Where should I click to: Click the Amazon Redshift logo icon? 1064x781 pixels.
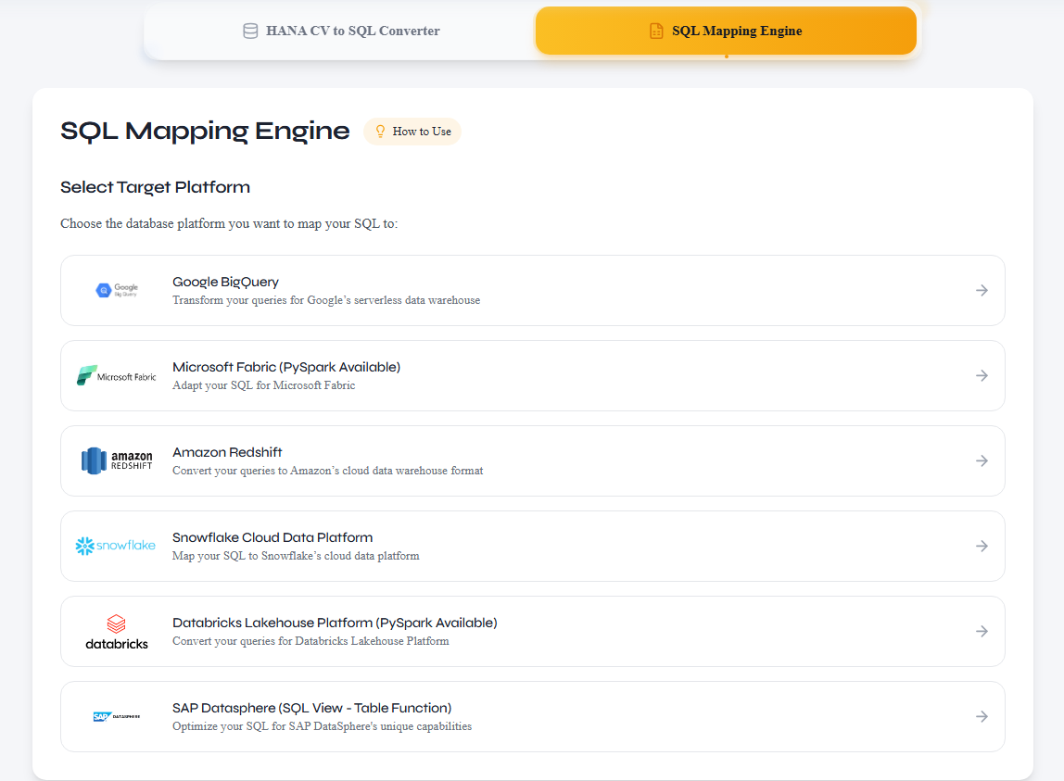click(x=117, y=460)
